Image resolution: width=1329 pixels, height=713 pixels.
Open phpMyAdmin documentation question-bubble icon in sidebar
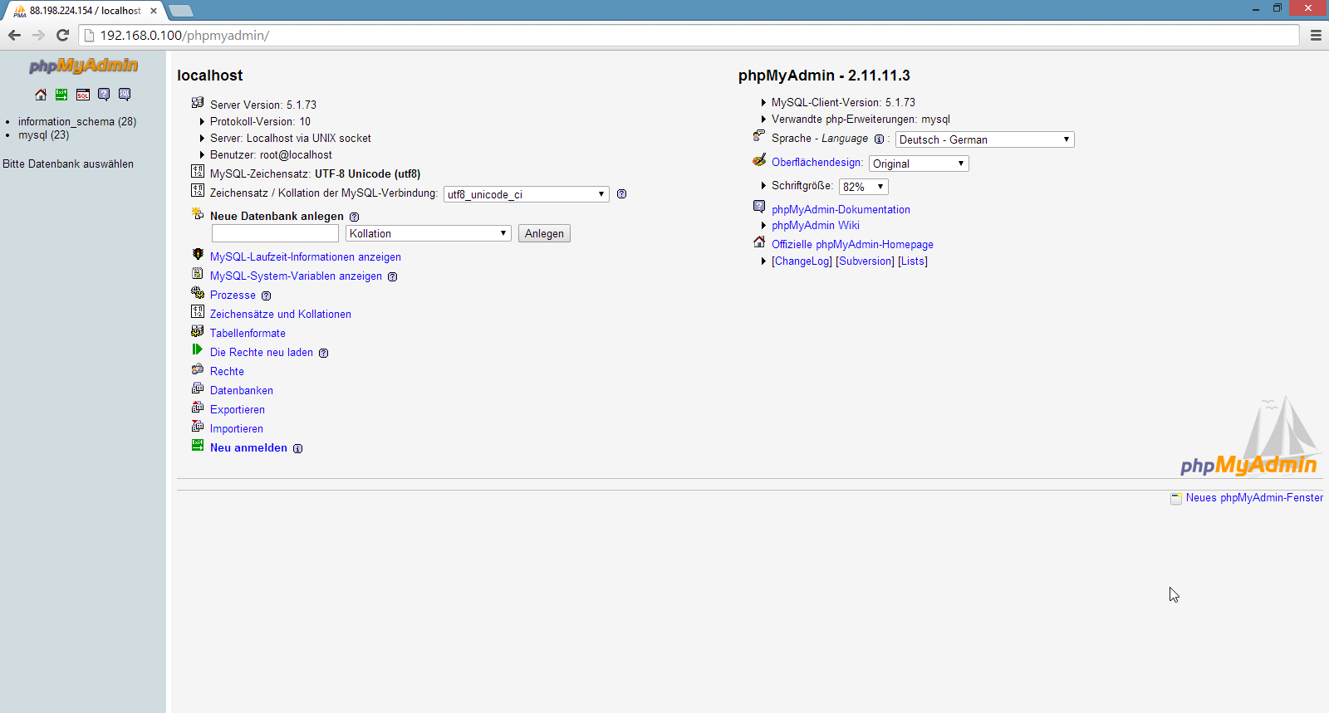coord(104,95)
